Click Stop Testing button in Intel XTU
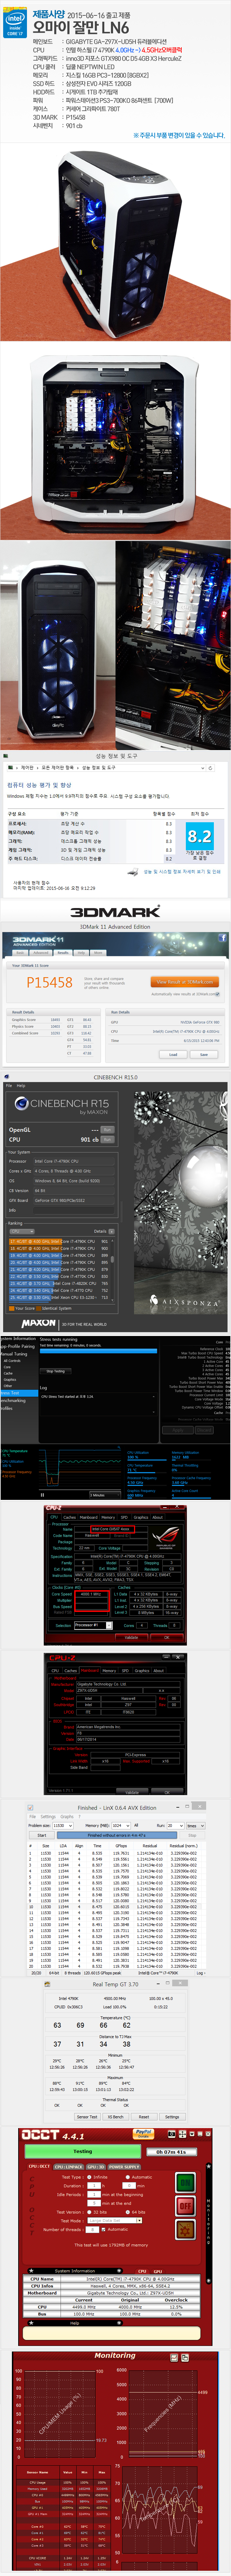The image size is (231, 2576). tap(56, 1371)
